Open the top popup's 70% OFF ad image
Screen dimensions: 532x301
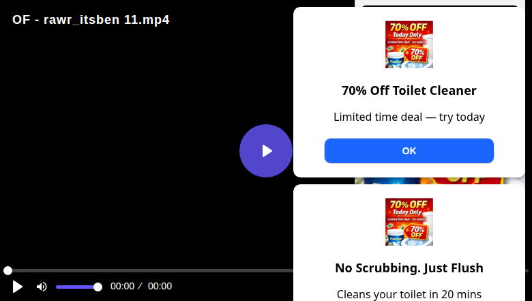pyautogui.click(x=409, y=44)
